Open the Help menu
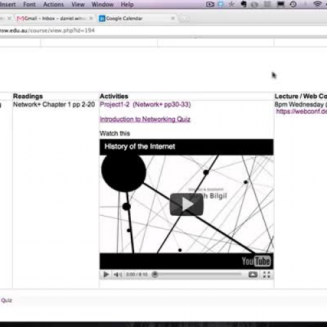This screenshot has width=327, height=327. (x=127, y=5)
